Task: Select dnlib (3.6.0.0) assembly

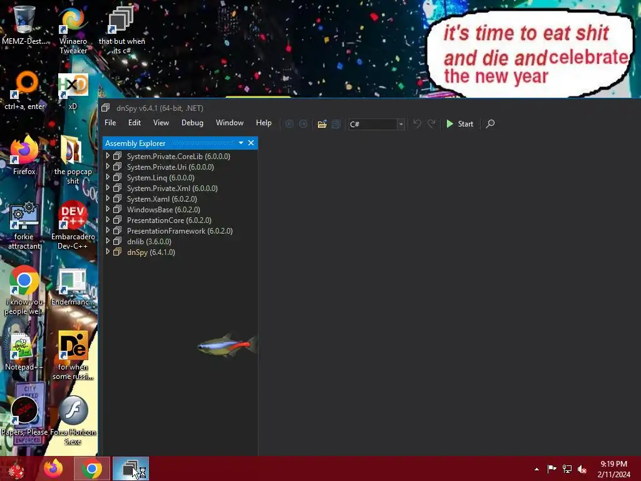Action: pos(149,241)
